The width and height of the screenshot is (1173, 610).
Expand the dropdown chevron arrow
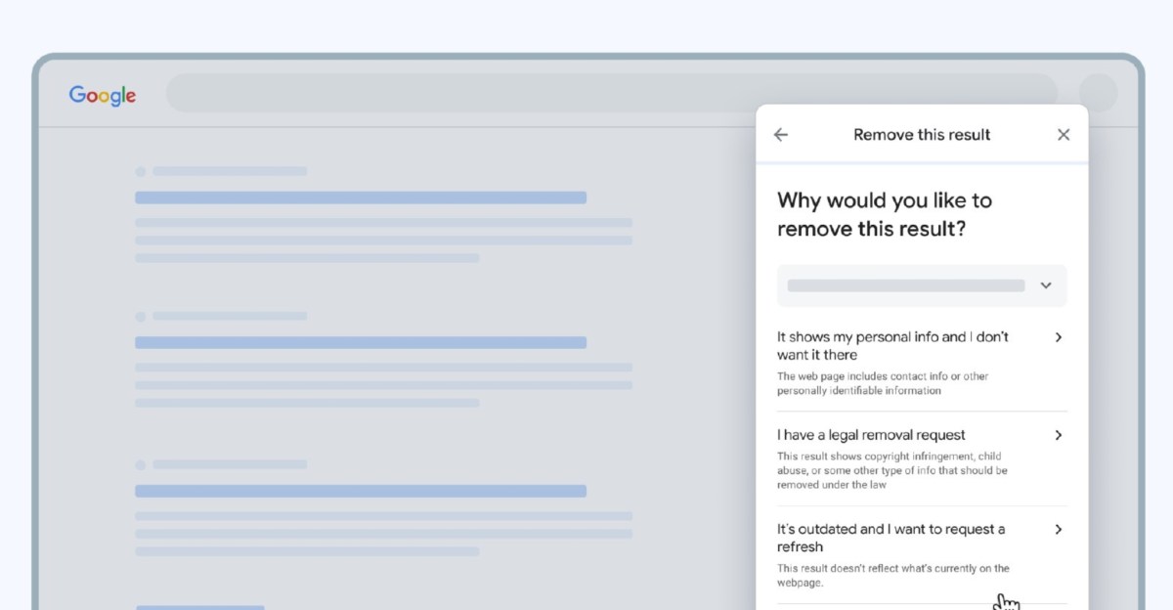[x=1046, y=285]
